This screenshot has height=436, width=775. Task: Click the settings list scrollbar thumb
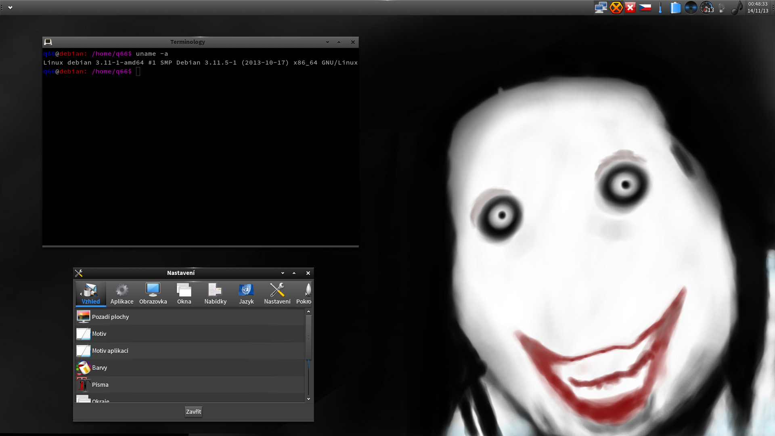[308, 337]
